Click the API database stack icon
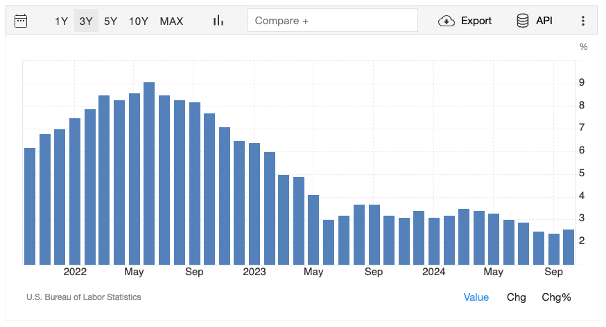The height and width of the screenshot is (327, 606). tap(523, 21)
